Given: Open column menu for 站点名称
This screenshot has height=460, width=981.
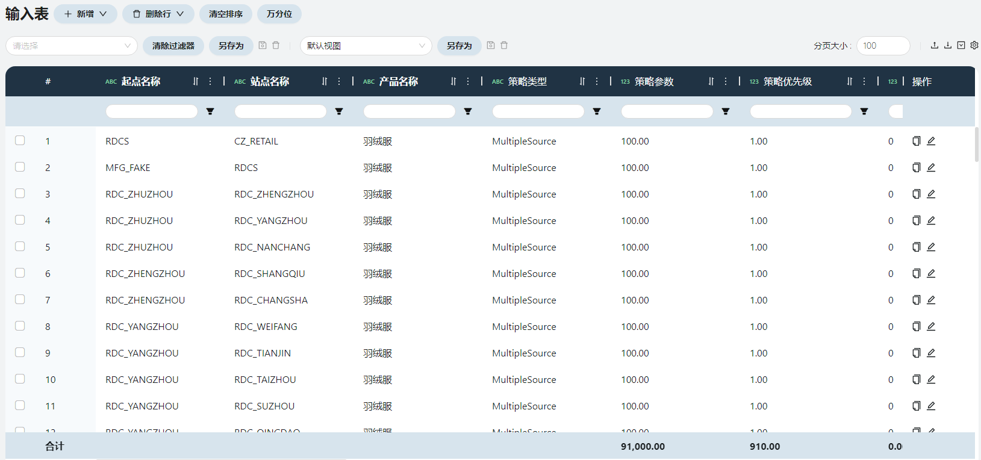Looking at the screenshot, I should [x=339, y=81].
